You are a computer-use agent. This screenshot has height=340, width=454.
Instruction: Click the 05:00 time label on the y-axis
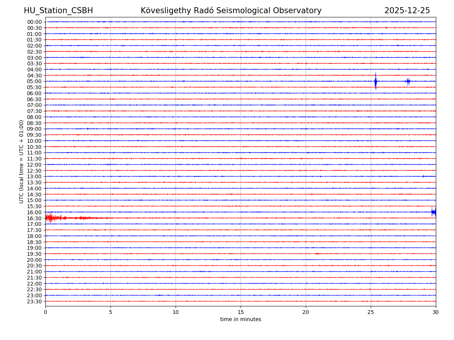click(34, 81)
